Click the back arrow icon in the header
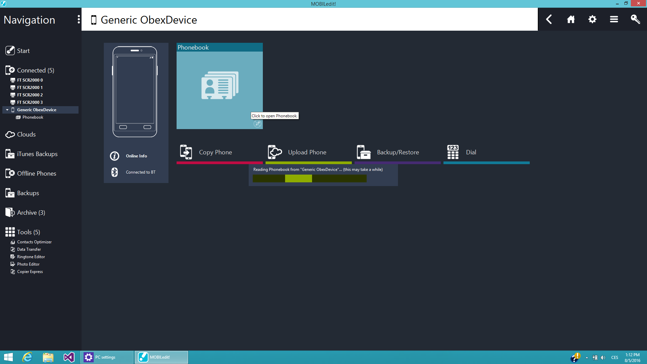Screen dimensions: 647x364 (549, 19)
